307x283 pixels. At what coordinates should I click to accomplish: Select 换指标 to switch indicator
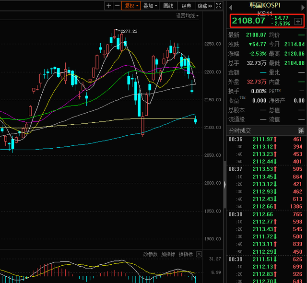tap(186, 254)
